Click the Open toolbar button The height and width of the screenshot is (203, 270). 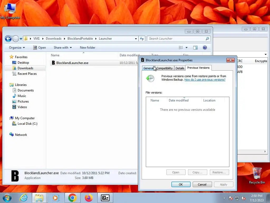40,48
